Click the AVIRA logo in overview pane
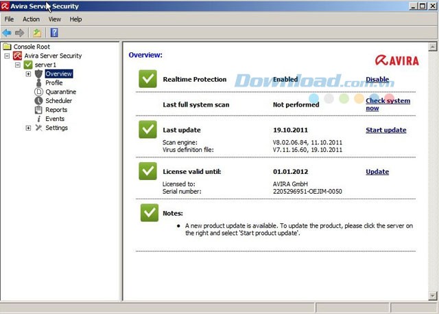439x314 pixels. coord(396,60)
